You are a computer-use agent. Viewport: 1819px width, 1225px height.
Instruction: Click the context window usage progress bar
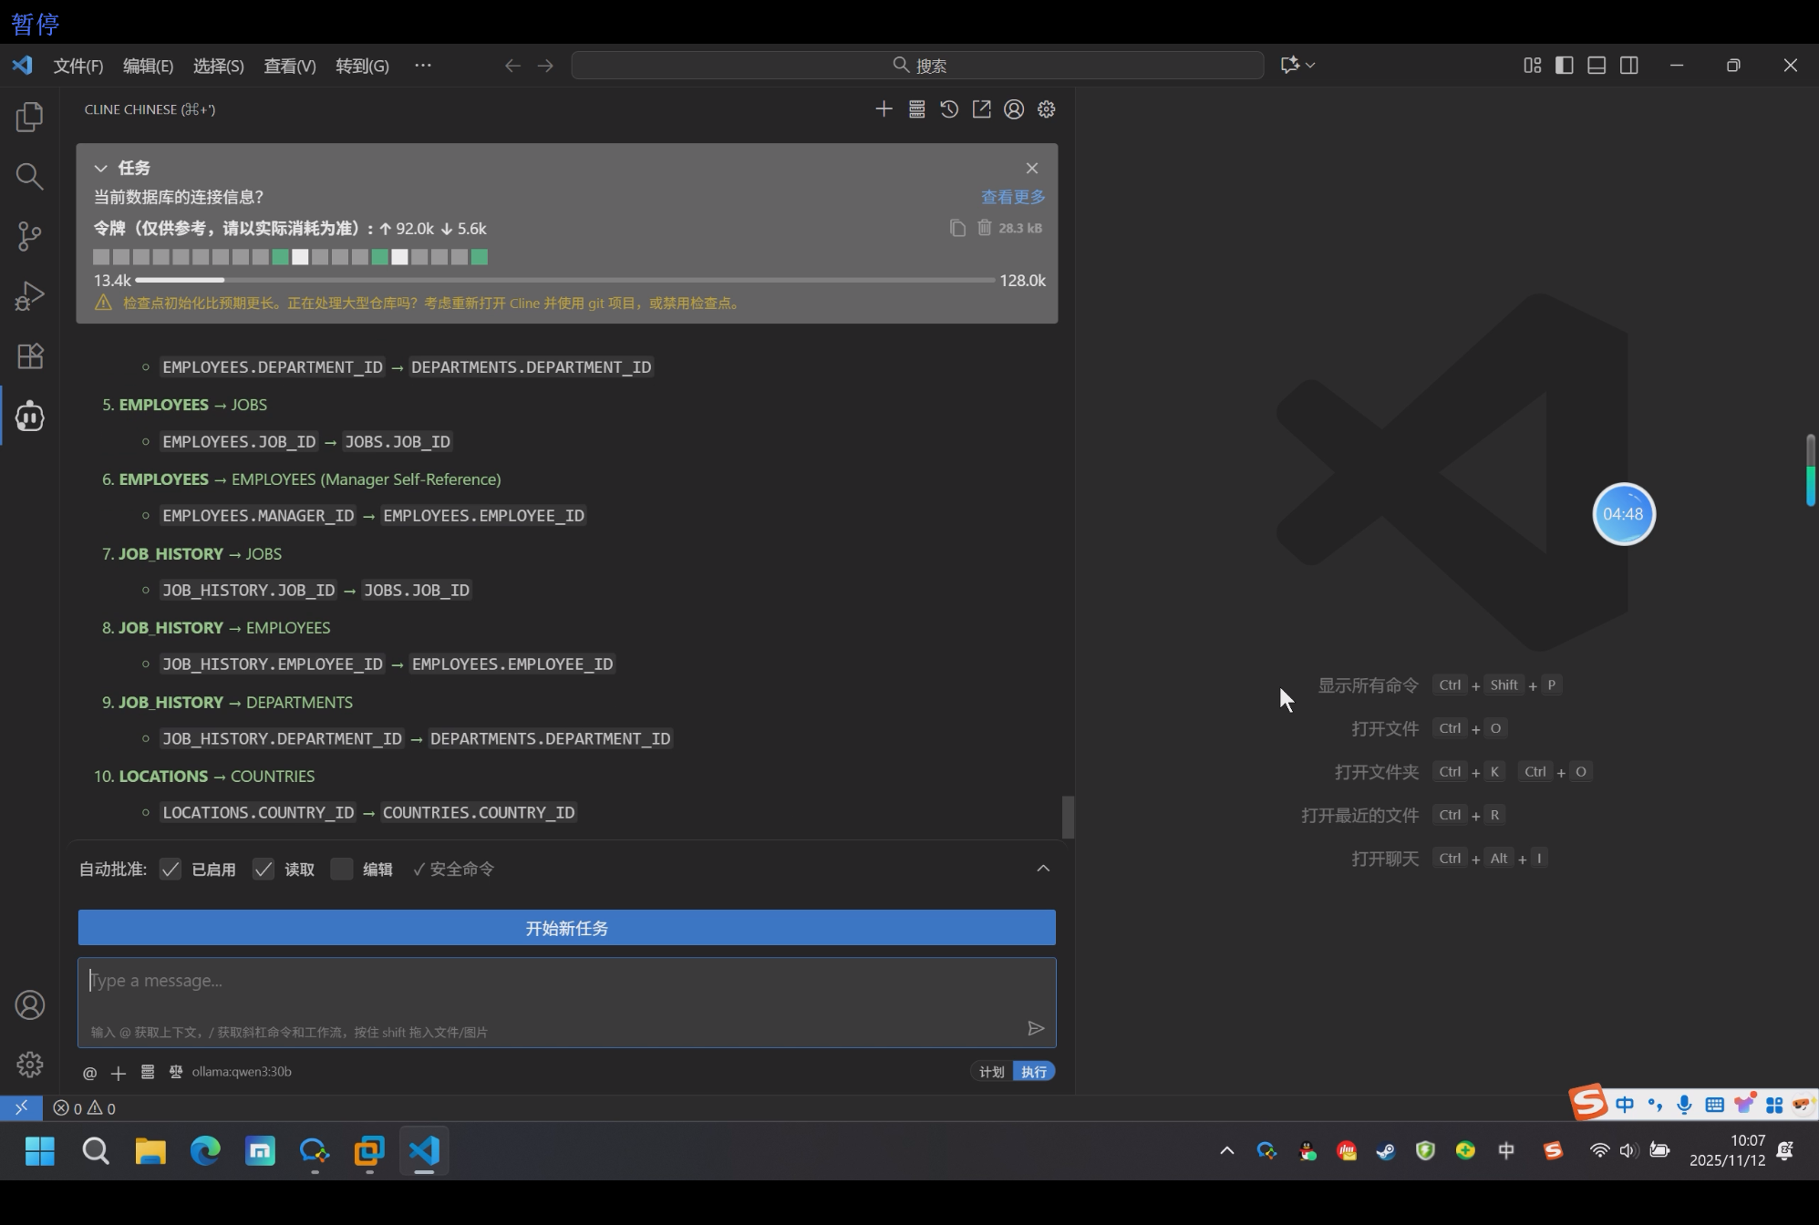point(564,280)
